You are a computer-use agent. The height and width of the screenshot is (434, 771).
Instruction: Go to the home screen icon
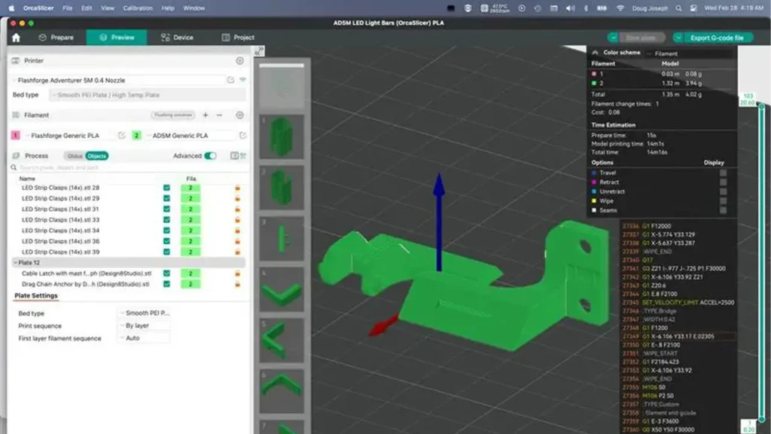coord(17,38)
